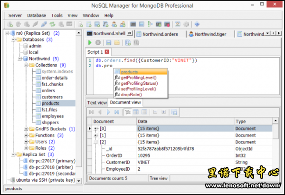Click the blue plug connect toolbar icon
The image size is (285, 195).
coord(44,24)
